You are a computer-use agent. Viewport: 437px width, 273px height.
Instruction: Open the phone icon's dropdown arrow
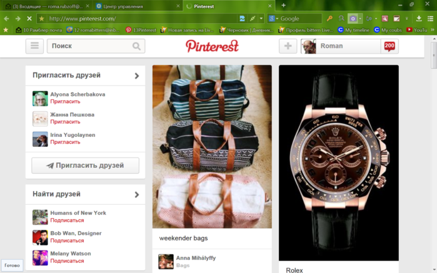(x=376, y=19)
